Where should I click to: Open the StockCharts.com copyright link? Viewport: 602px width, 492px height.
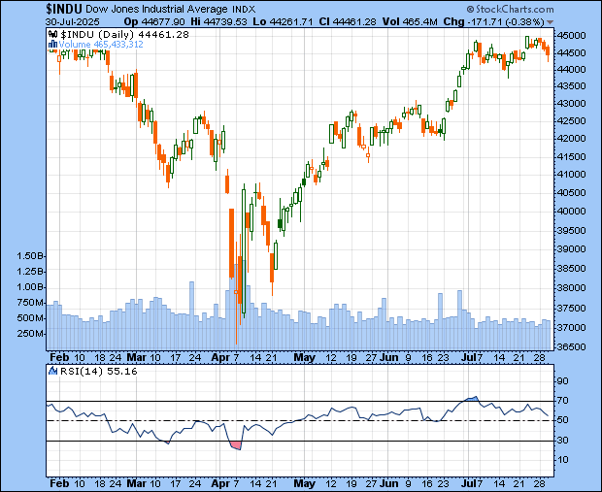510,9
